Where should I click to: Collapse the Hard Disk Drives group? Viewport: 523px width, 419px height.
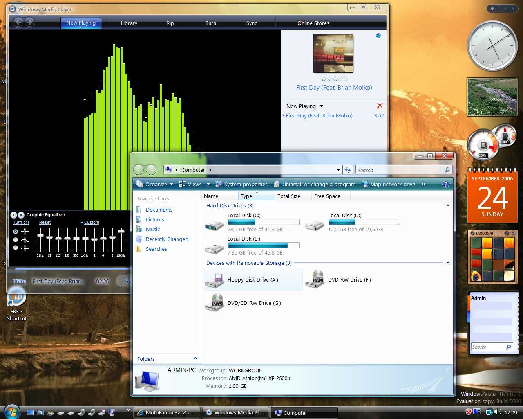pos(448,205)
